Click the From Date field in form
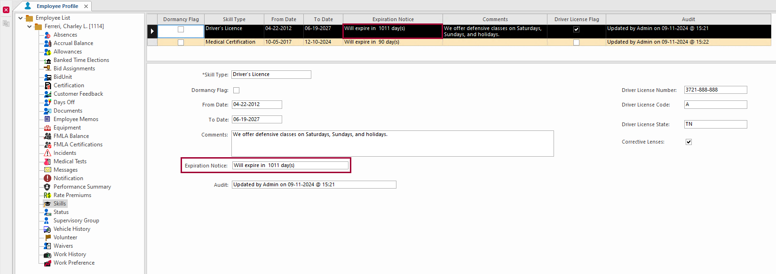 [x=257, y=105]
